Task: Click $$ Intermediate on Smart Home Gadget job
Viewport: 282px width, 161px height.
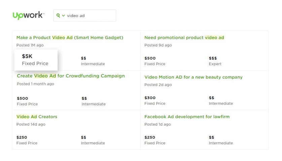Action: click(93, 61)
